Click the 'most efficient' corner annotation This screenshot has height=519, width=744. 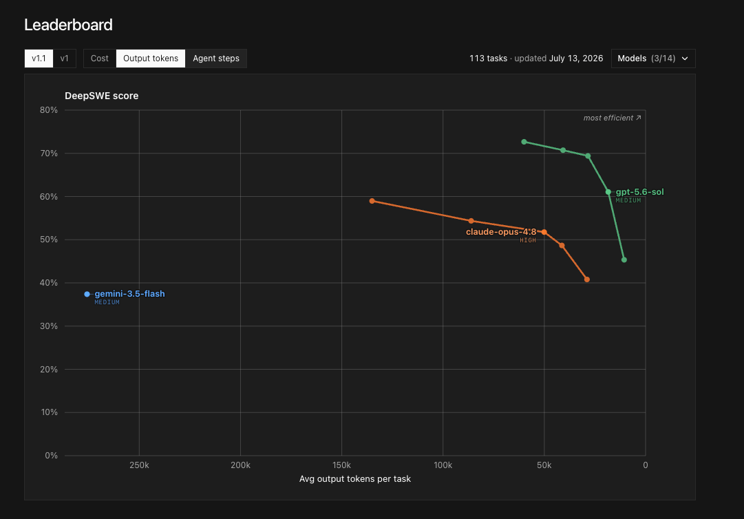[612, 118]
